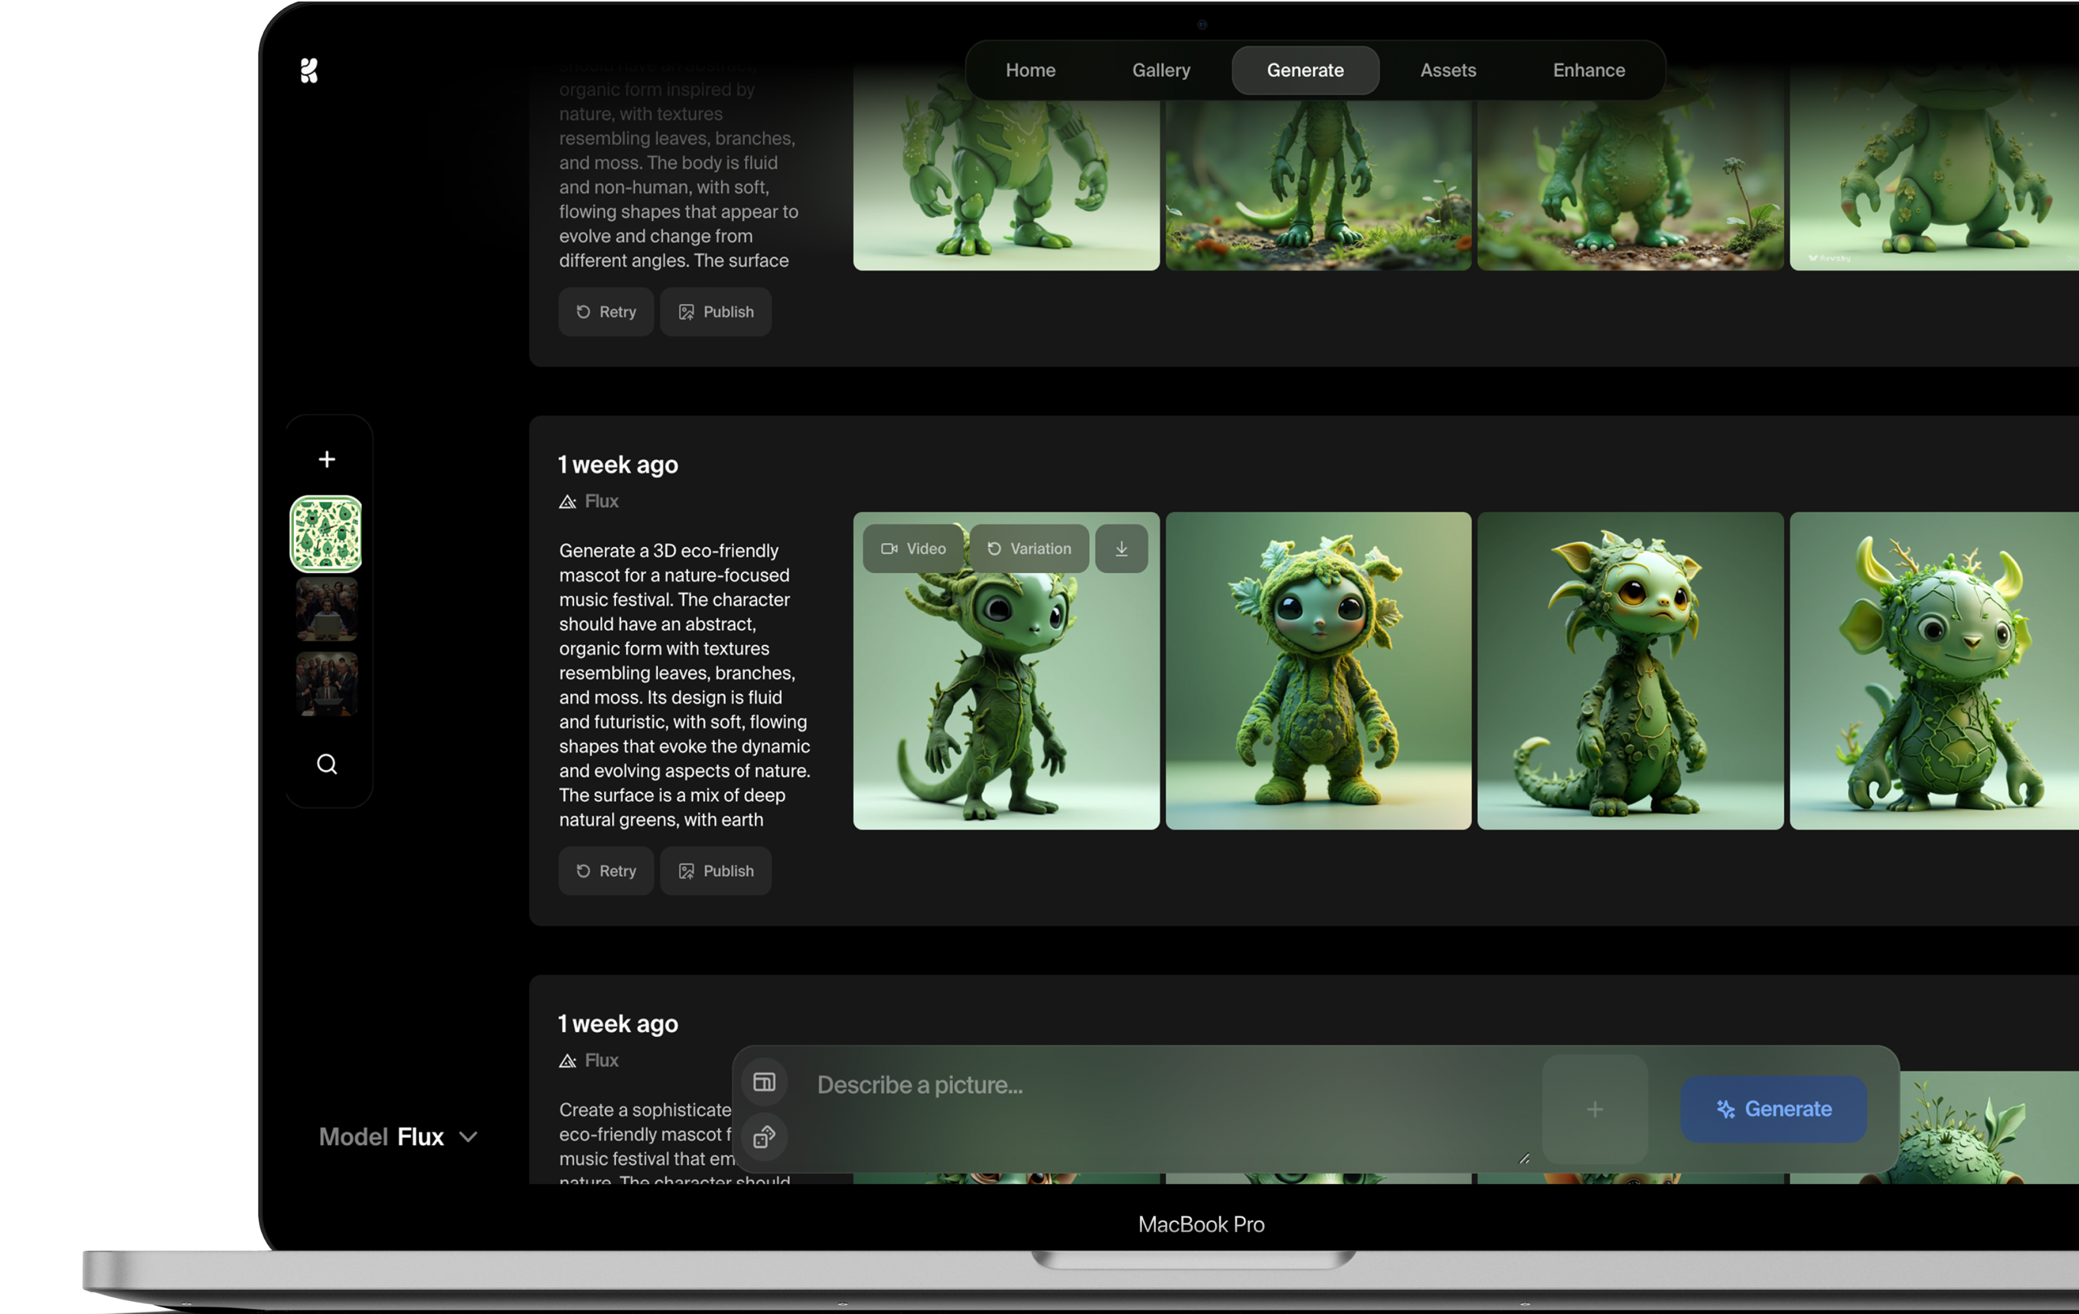Click the 'Create a sophisticate' prompt text

[645, 1143]
